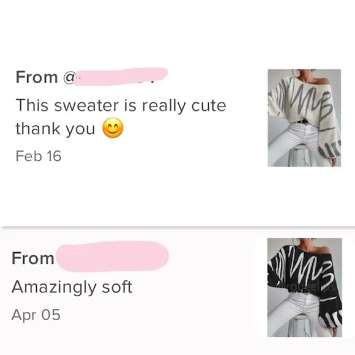
Task: Click the Apr 05 review date
Action: (36, 315)
